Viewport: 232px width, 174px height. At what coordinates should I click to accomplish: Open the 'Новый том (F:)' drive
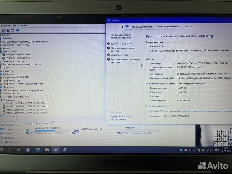point(138,130)
